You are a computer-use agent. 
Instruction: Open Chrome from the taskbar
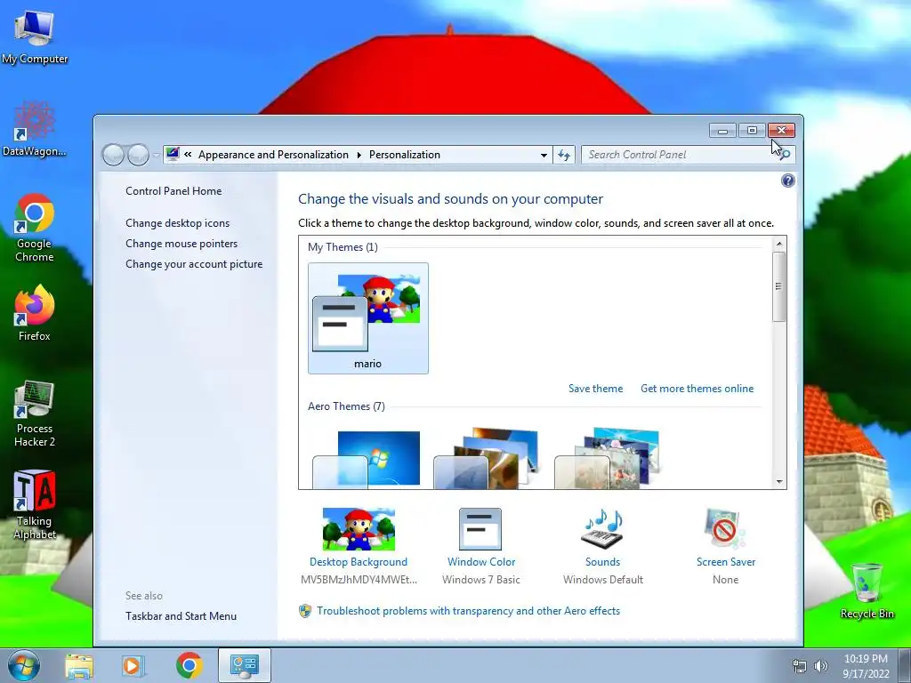(189, 665)
